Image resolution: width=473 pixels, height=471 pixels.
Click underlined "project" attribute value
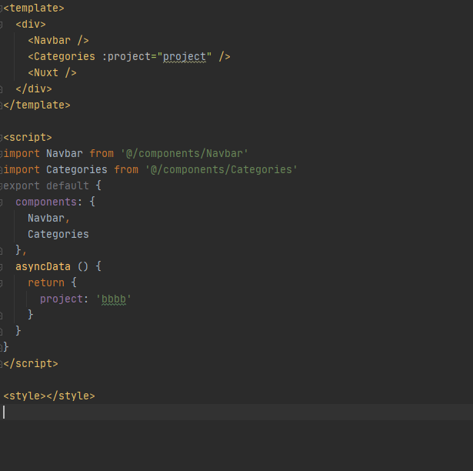pos(185,57)
